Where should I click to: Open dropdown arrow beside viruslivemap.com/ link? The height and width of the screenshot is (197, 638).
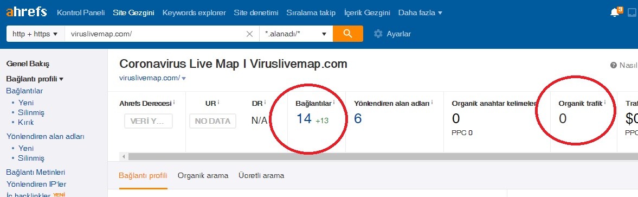point(184,79)
